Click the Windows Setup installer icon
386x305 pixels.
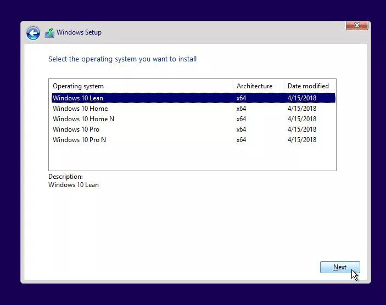[49, 33]
